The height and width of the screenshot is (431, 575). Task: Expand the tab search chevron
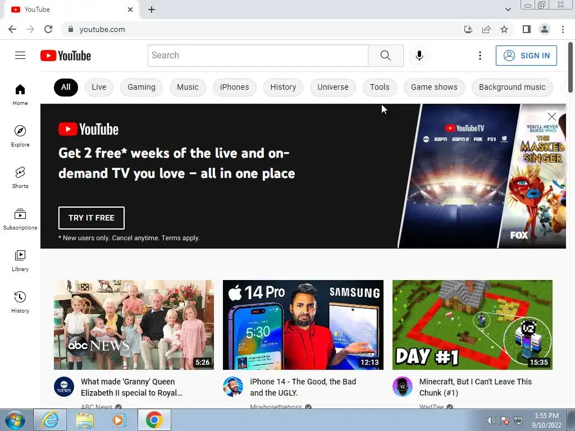(x=508, y=10)
